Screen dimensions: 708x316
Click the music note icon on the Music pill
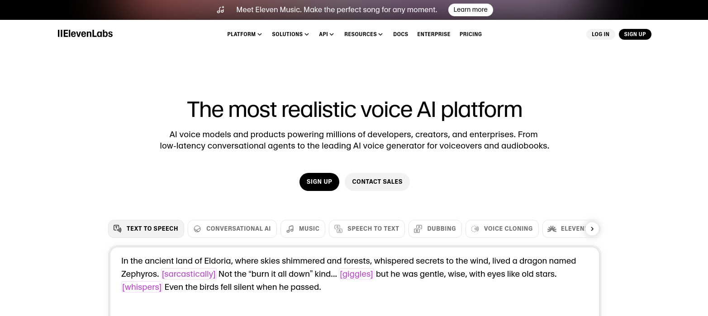click(x=290, y=228)
